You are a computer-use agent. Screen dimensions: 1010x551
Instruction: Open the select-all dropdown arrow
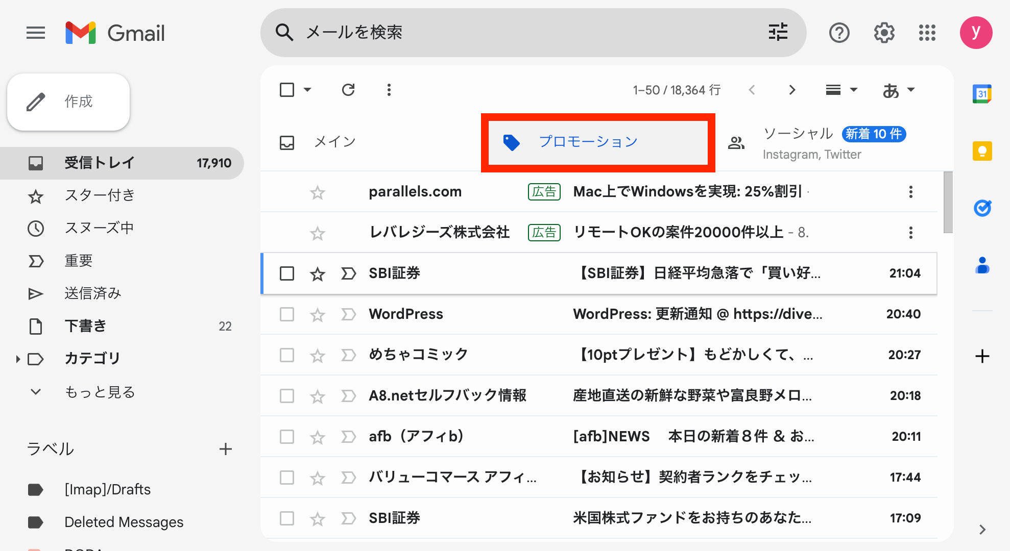click(x=307, y=90)
